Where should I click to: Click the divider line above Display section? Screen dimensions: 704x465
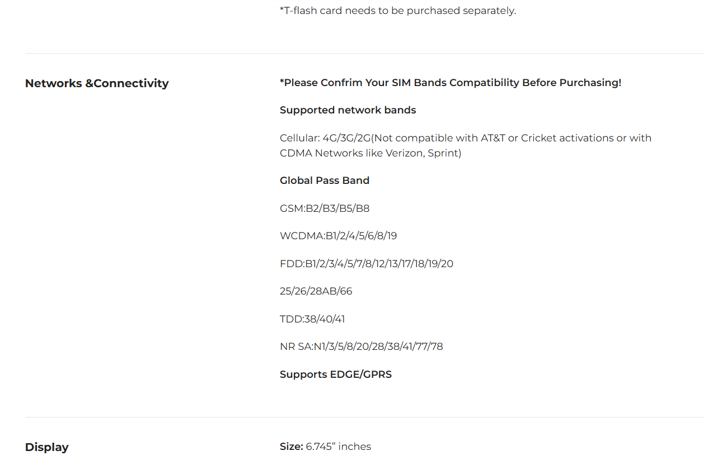(x=364, y=417)
